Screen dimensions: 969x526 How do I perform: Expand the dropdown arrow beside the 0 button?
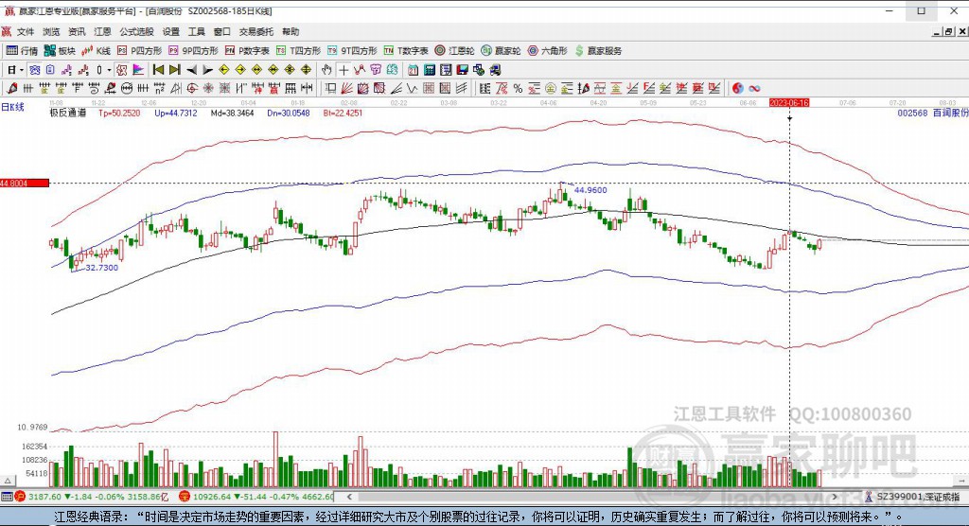110,70
